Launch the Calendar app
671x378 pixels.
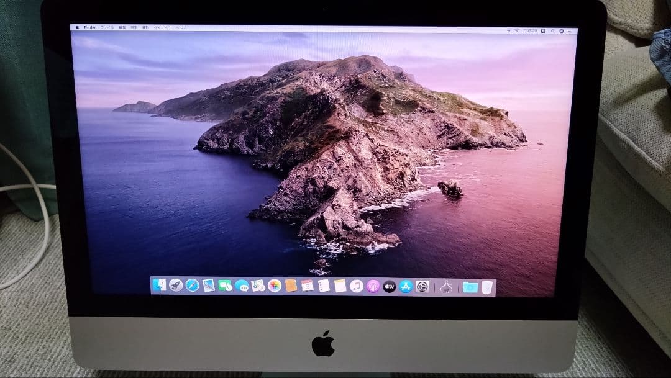click(306, 286)
